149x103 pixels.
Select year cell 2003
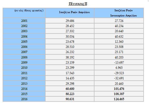24,31
